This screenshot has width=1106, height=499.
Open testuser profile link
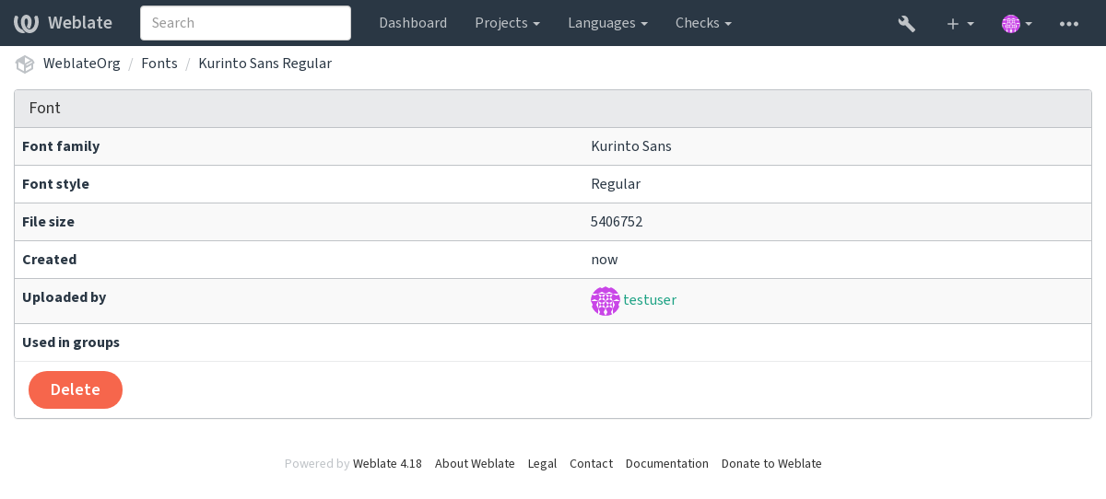pyautogui.click(x=650, y=300)
